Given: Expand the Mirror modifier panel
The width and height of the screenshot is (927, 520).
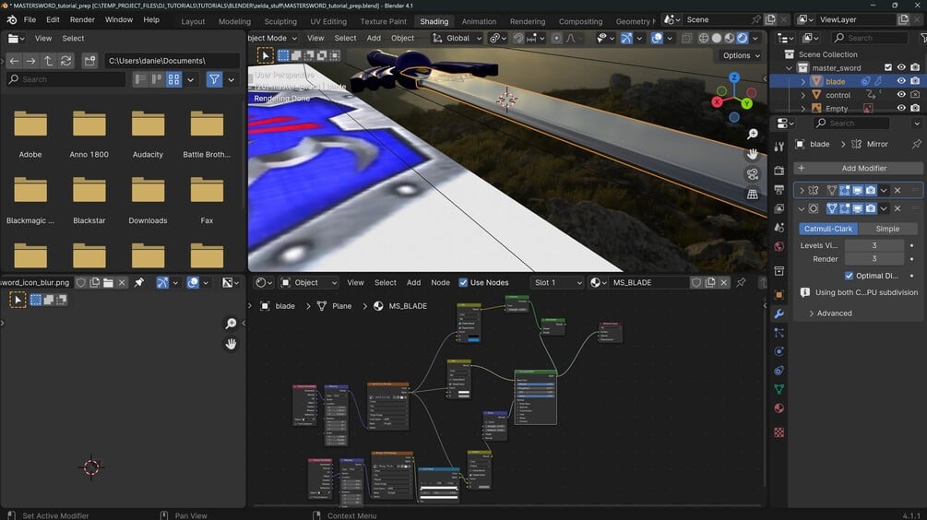Looking at the screenshot, I should tap(802, 190).
